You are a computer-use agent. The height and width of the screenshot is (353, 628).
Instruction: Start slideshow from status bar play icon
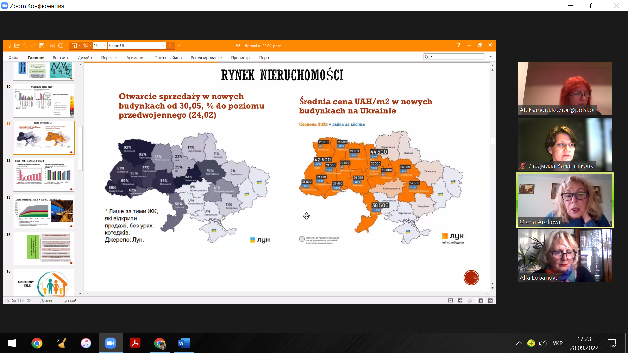[x=450, y=301]
